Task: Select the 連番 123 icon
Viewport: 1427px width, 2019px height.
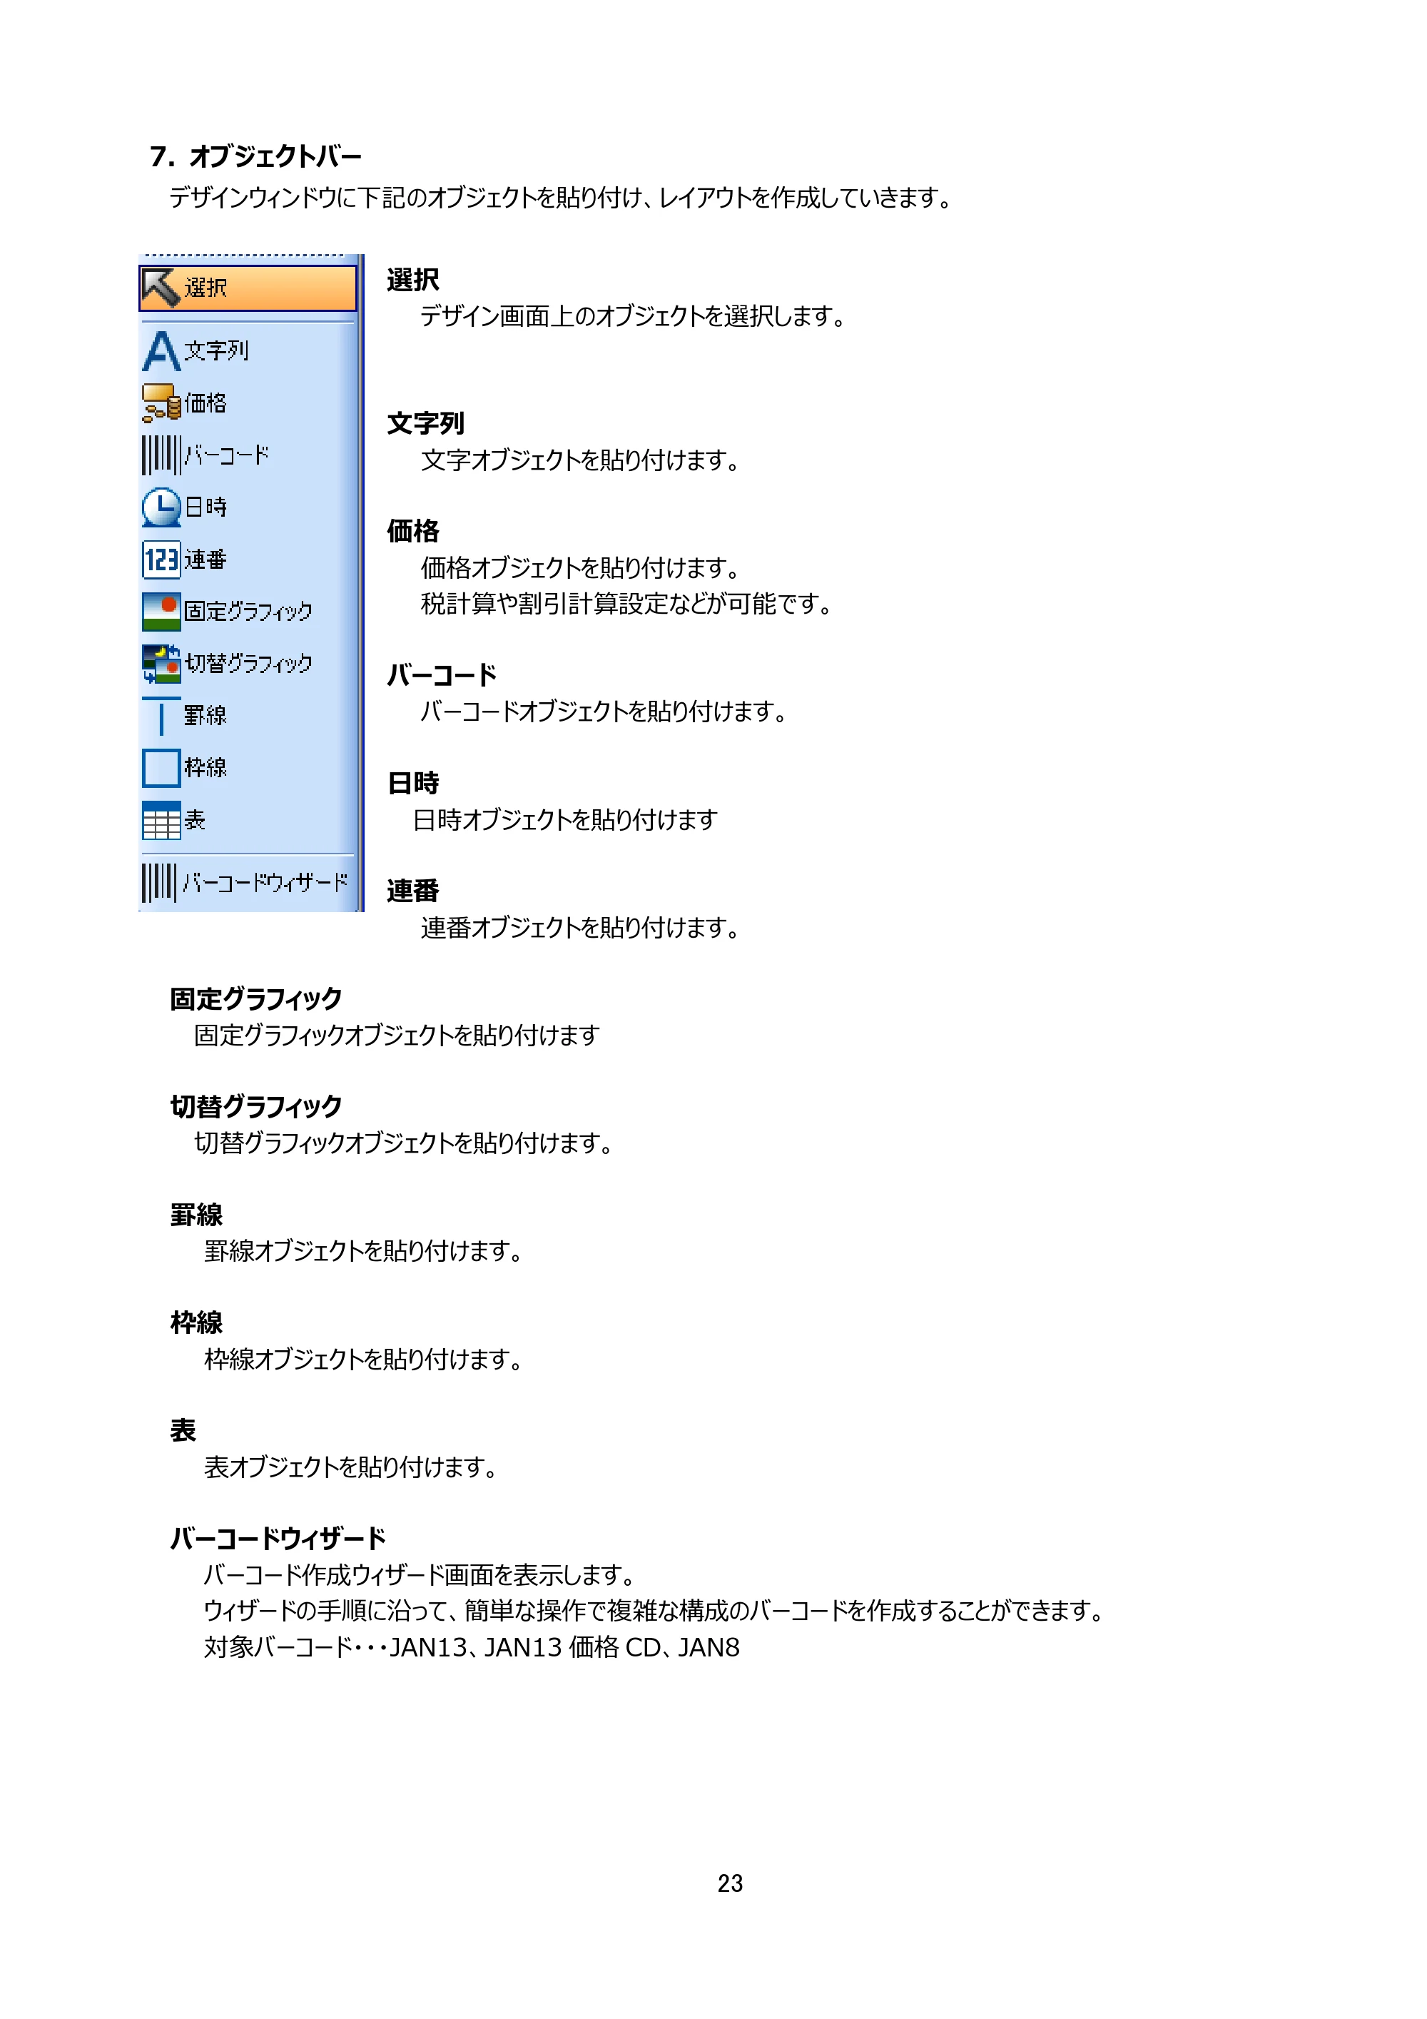Action: tap(161, 560)
